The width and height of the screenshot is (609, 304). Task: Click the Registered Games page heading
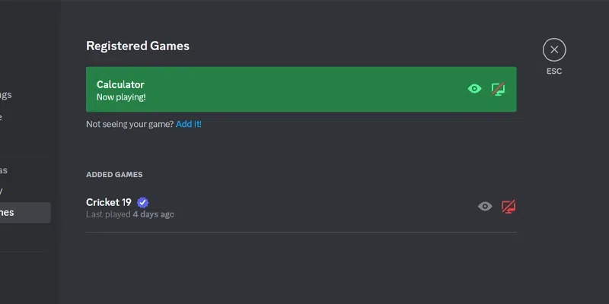pyautogui.click(x=138, y=46)
